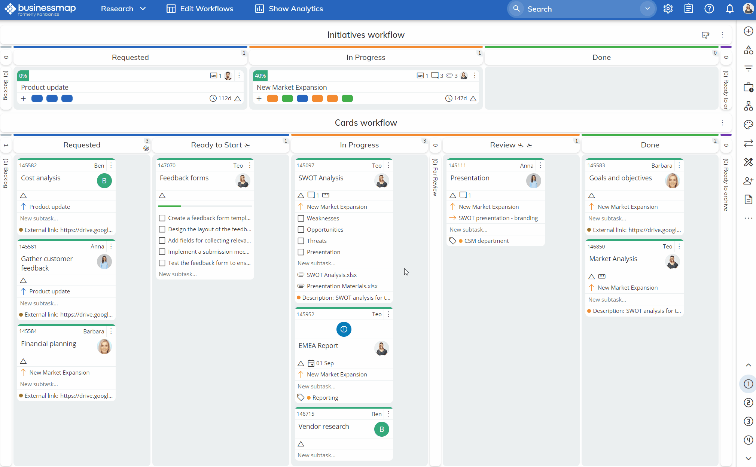
Task: Click the invite user icon in sidebar
Action: pyautogui.click(x=748, y=181)
